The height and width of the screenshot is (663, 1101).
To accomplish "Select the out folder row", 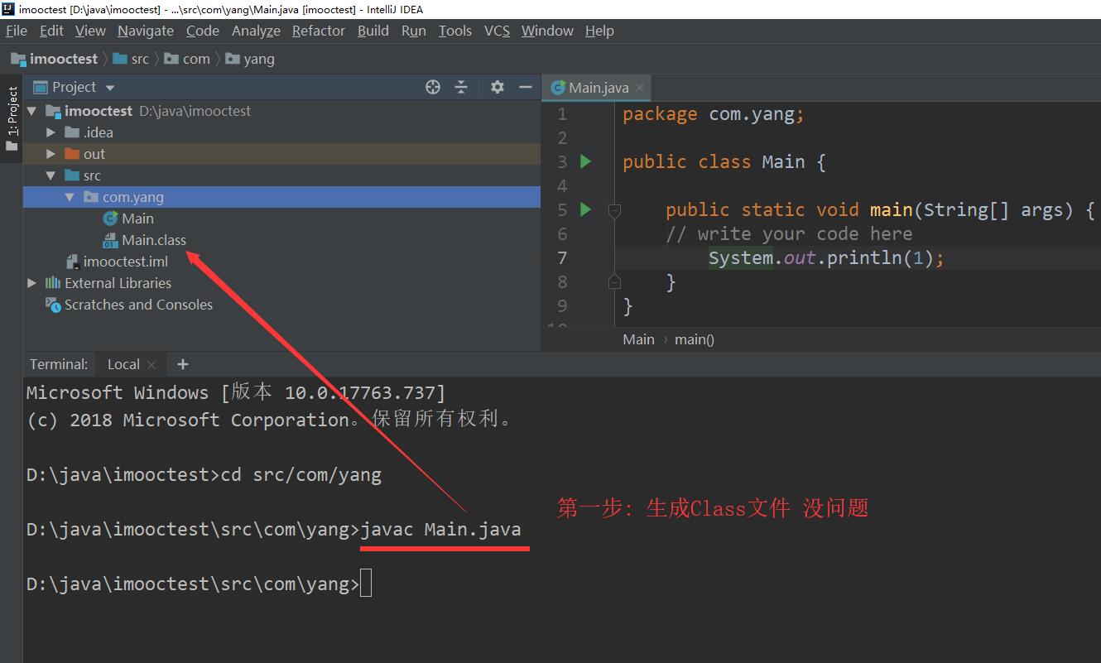I will click(x=281, y=154).
